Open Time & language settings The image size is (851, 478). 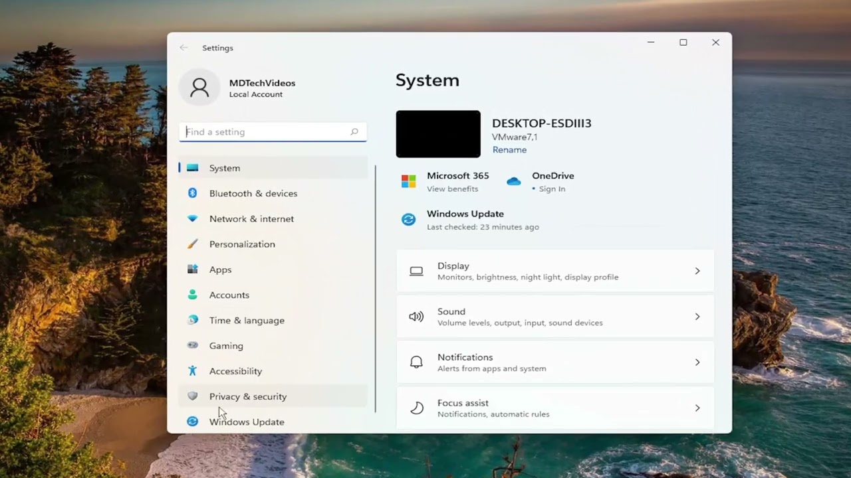pyautogui.click(x=273, y=320)
